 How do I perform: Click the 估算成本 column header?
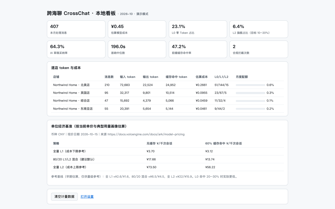tap(202, 77)
